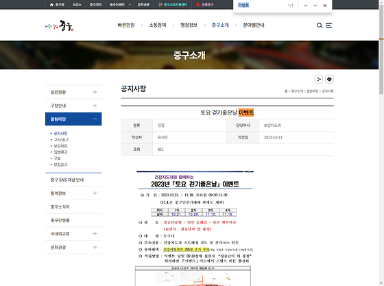Click 통계정보 sidebar label
Screen dimensions: 384x286
pos(58,193)
